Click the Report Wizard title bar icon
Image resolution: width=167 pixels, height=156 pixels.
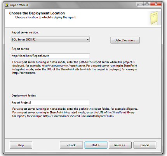[x=7, y=5]
